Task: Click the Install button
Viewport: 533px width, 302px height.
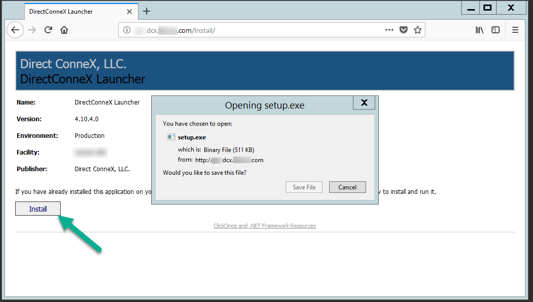Action: pyautogui.click(x=38, y=209)
